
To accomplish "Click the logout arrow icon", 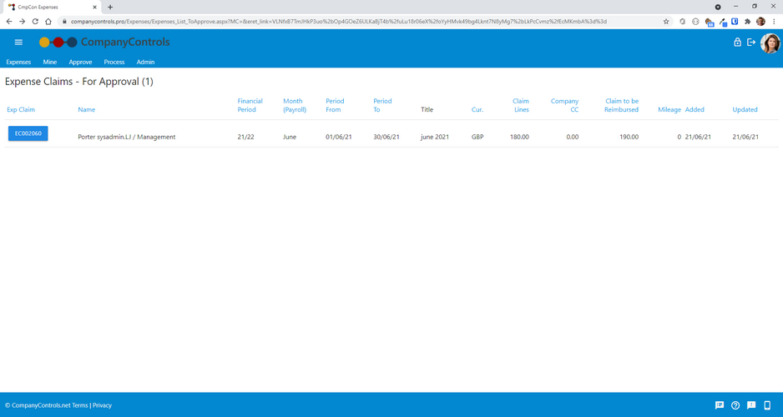I will tap(751, 43).
